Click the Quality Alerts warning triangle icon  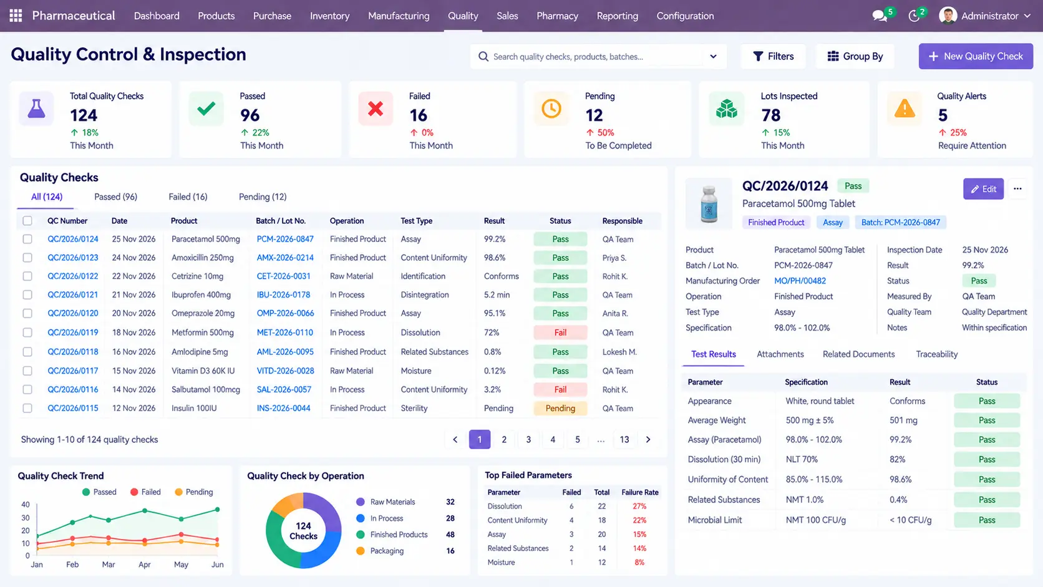(905, 109)
